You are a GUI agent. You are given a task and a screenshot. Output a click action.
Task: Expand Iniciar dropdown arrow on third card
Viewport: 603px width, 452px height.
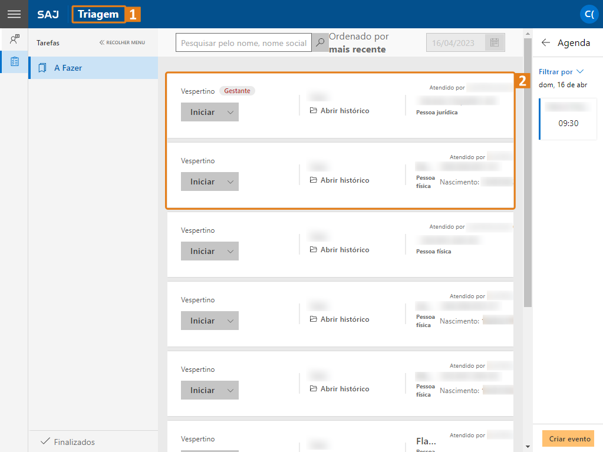[230, 252]
